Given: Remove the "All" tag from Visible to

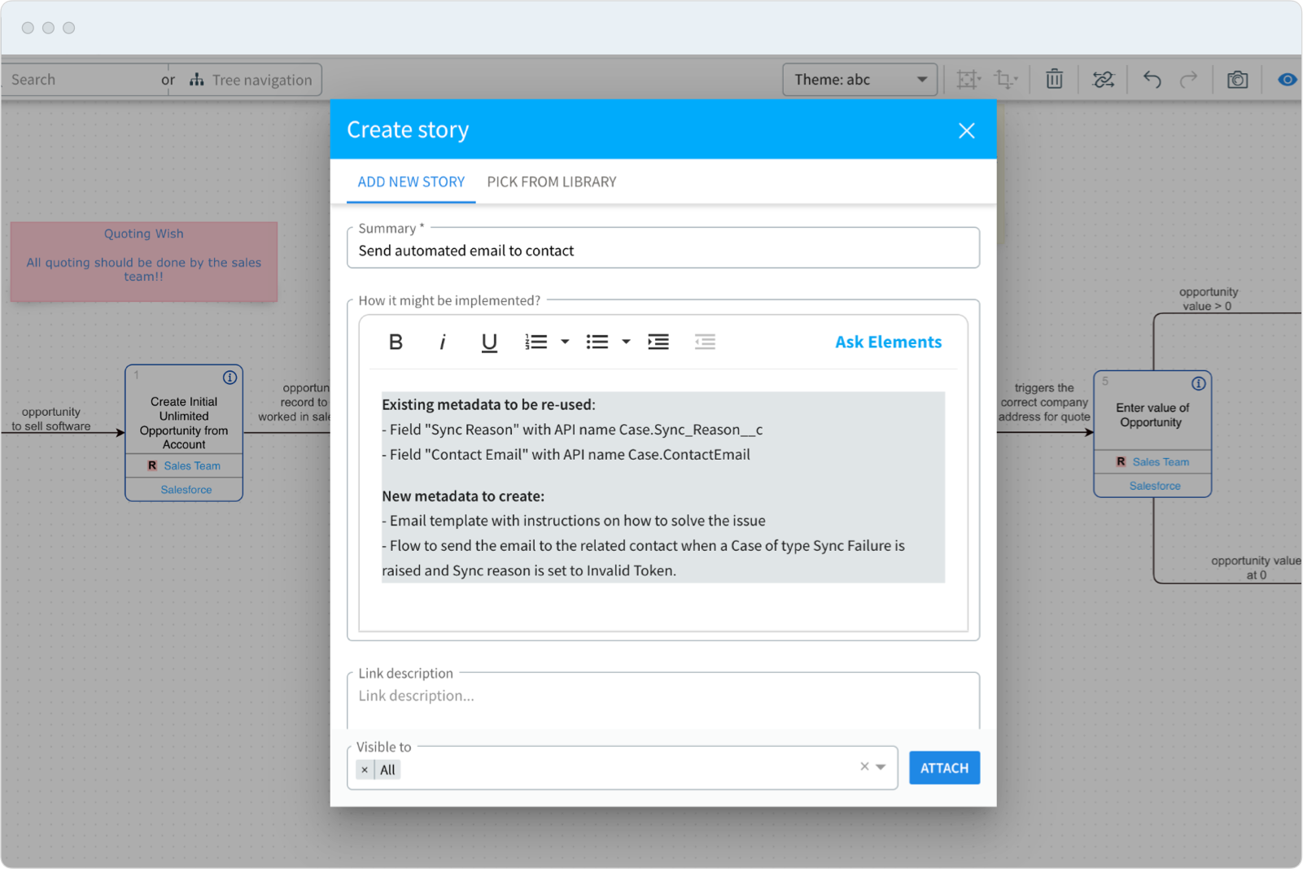Looking at the screenshot, I should [x=365, y=770].
